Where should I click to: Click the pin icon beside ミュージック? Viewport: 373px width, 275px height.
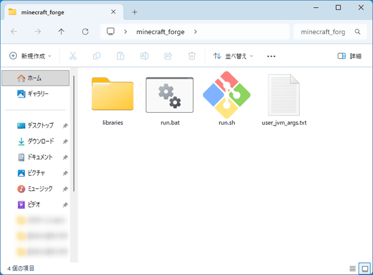(x=65, y=189)
